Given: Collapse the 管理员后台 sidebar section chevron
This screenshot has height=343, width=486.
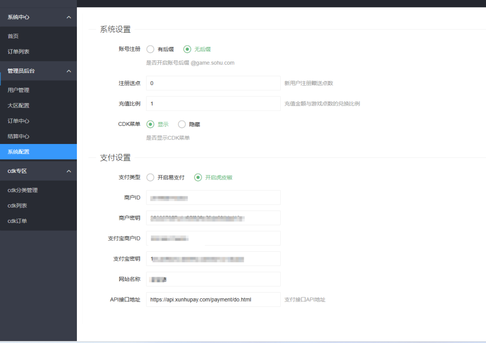Looking at the screenshot, I should [x=68, y=71].
